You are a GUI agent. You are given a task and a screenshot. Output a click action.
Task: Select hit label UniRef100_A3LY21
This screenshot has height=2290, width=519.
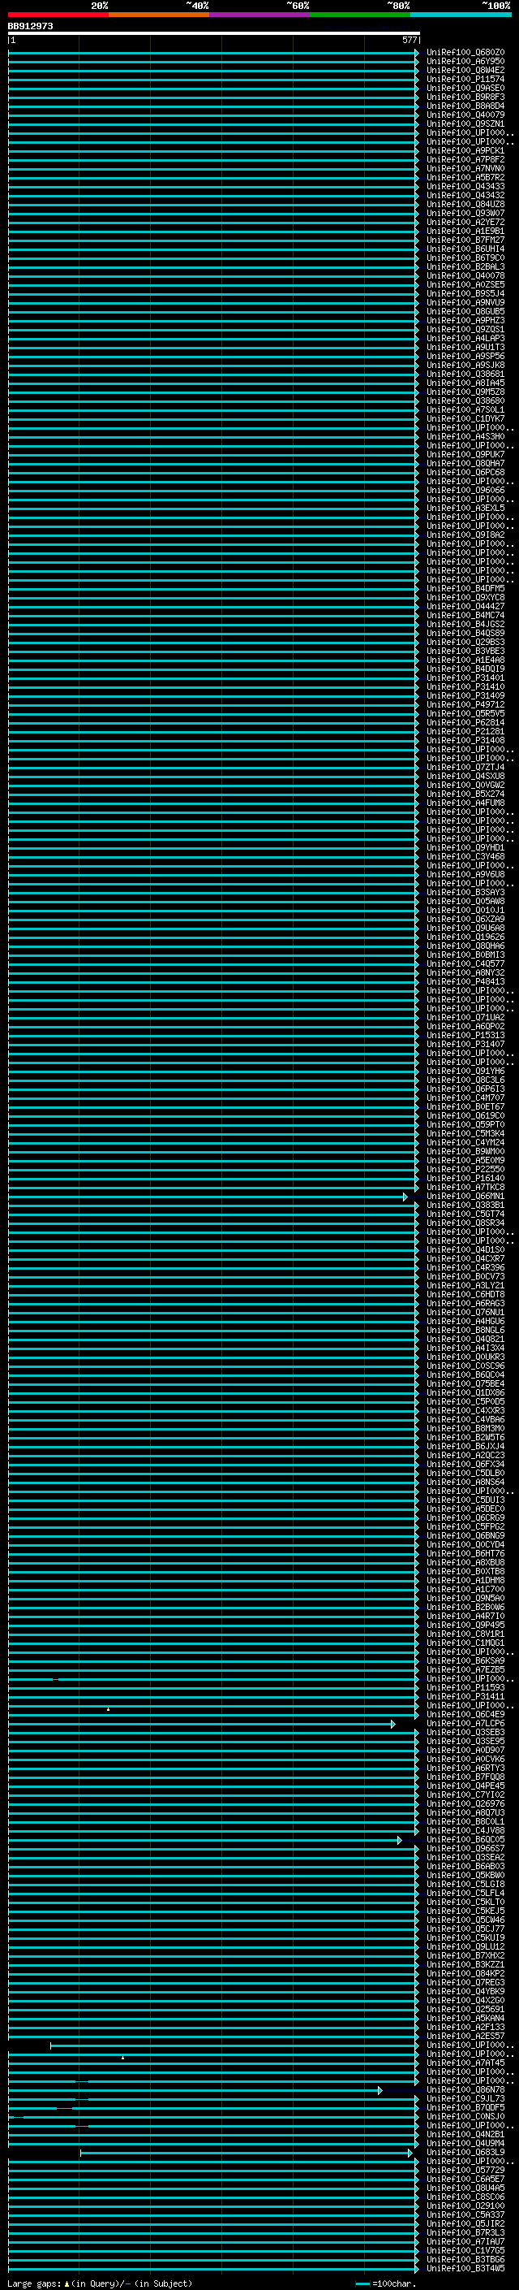pos(465,1285)
